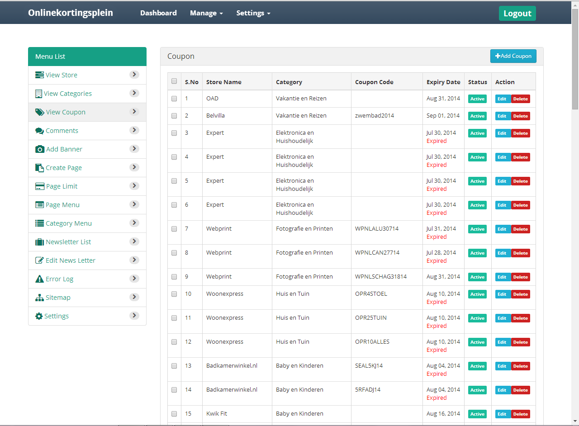The height and width of the screenshot is (426, 579).
Task: Click chevron arrow beside Create Page
Action: coord(134,167)
